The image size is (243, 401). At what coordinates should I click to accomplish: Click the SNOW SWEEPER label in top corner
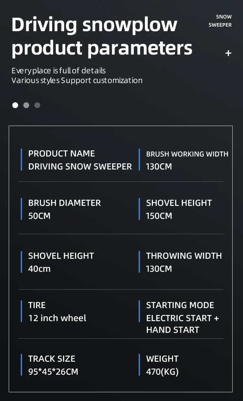[x=220, y=21]
